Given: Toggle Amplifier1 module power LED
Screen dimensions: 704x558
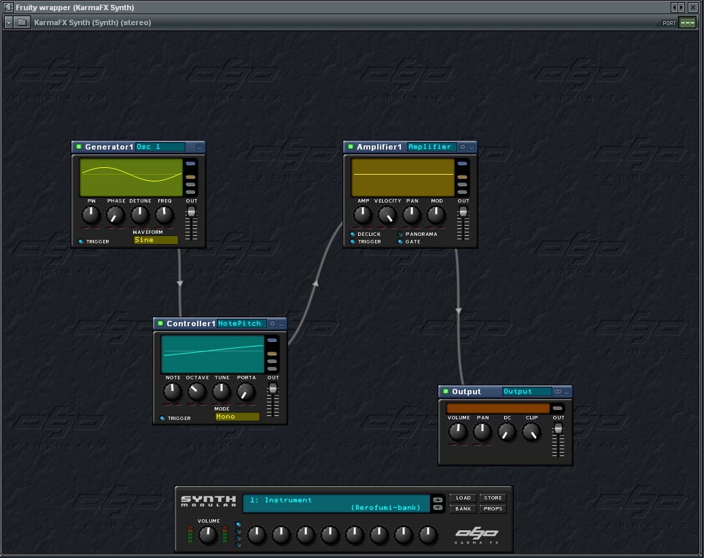Looking at the screenshot, I should click(x=350, y=146).
